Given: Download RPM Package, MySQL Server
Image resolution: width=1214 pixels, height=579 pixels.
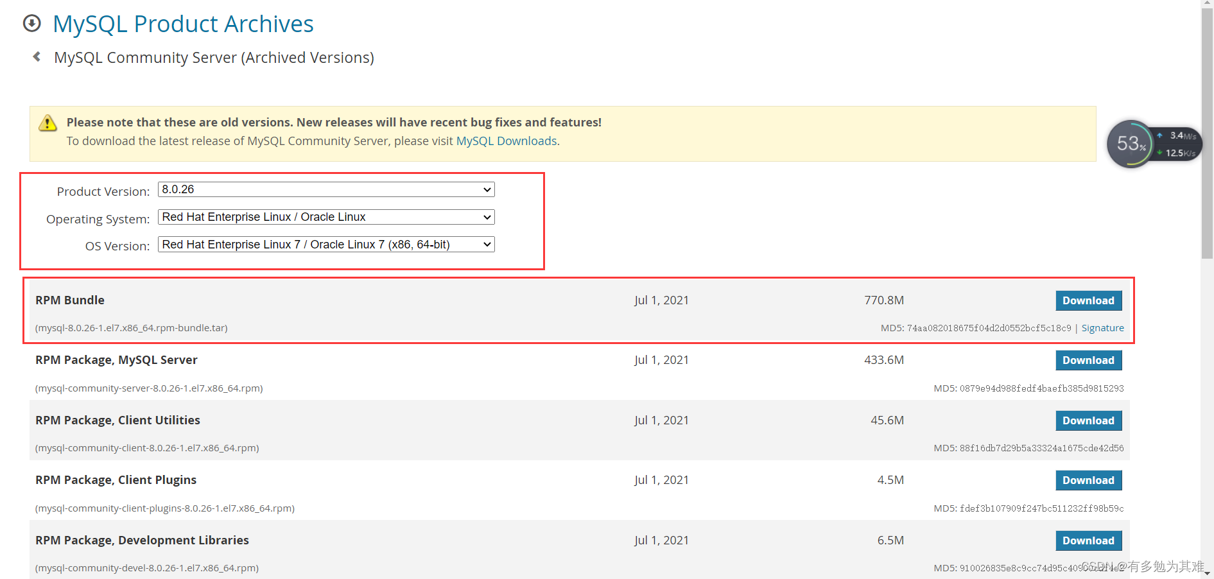Looking at the screenshot, I should (1089, 360).
